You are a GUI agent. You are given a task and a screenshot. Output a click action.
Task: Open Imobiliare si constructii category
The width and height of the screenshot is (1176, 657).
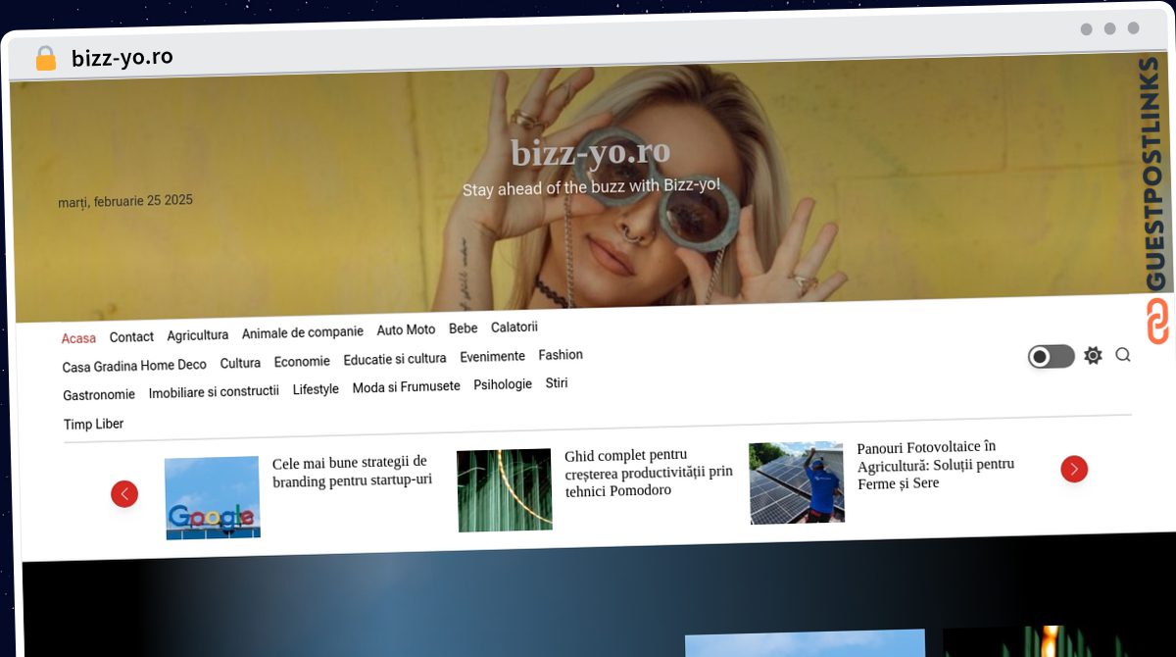[x=214, y=392]
